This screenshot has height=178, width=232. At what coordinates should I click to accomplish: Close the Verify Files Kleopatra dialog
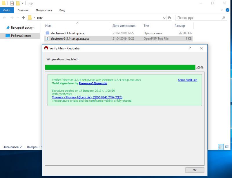tap(201, 48)
